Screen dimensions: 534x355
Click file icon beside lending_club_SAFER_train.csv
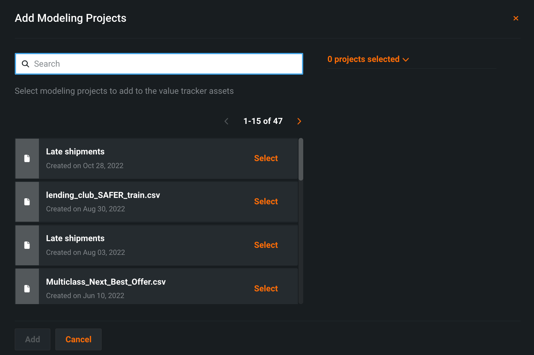click(27, 202)
